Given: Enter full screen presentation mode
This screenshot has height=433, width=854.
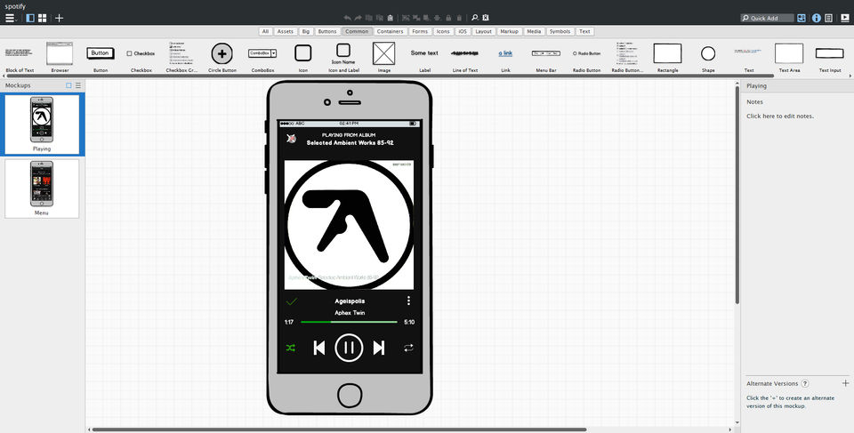Looking at the screenshot, I should 844,18.
